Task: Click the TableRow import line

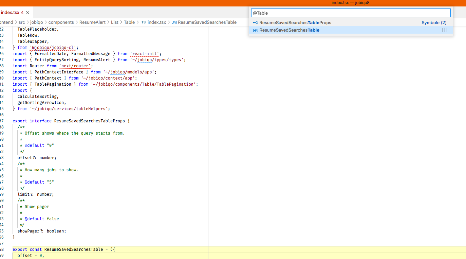Action: pyautogui.click(x=29, y=35)
